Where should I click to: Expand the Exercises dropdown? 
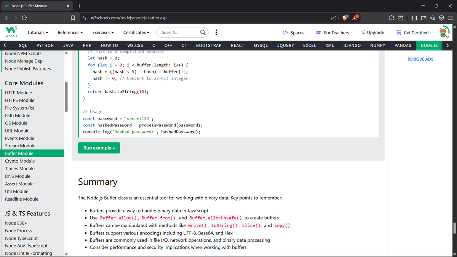[x=103, y=32]
